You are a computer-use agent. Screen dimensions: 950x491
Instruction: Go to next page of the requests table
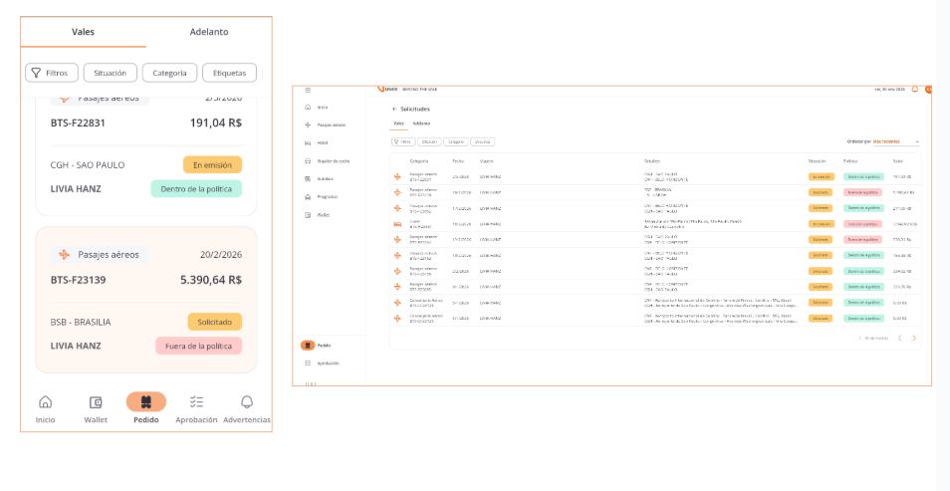[914, 339]
